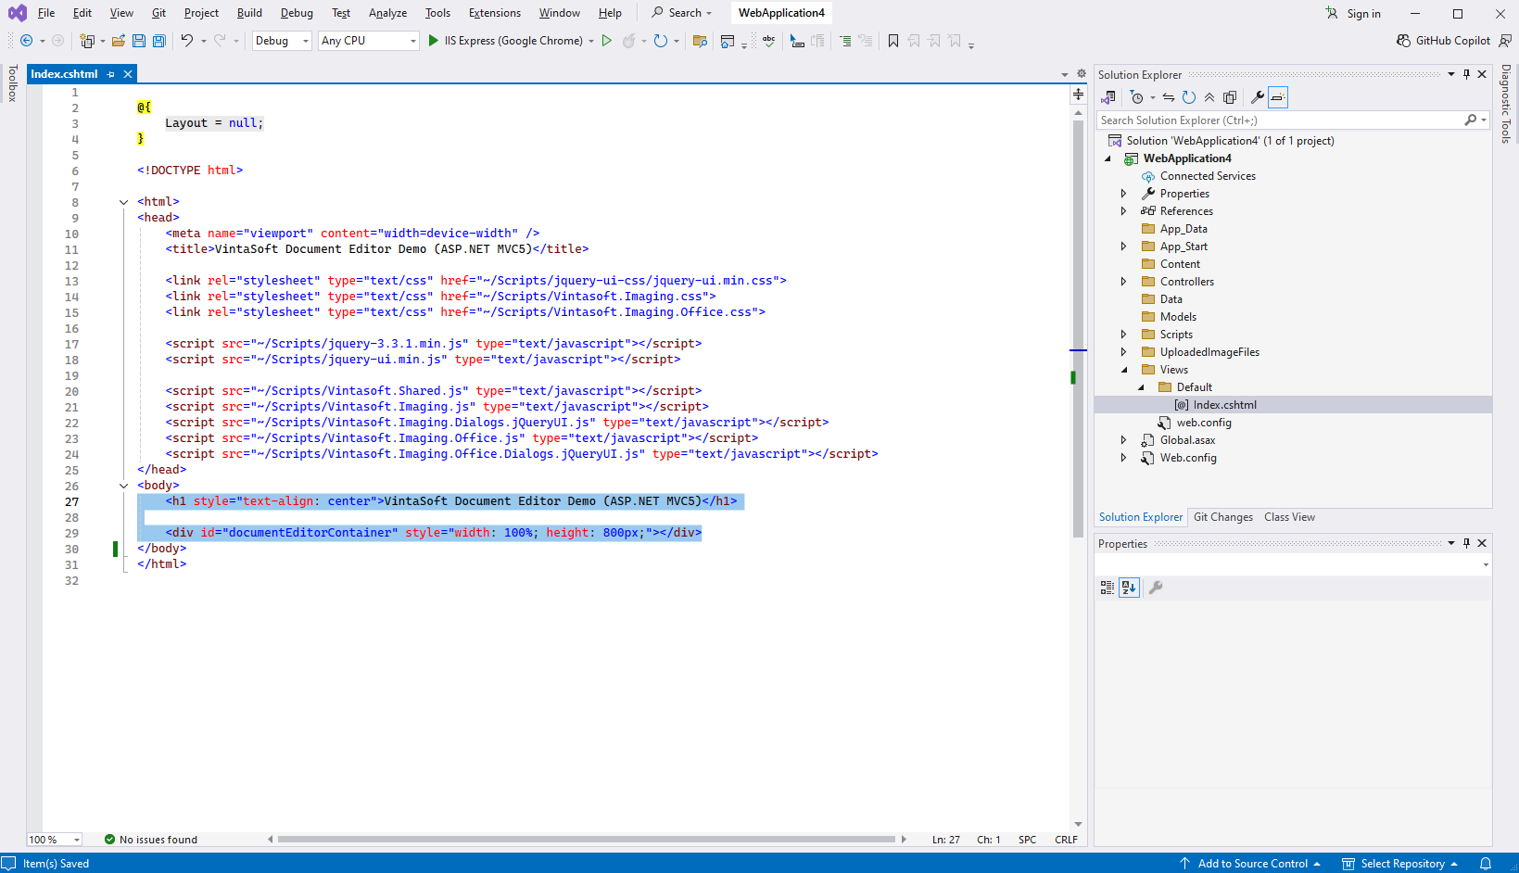The image size is (1519, 873).
Task: Toggle a bookmark with the bookmark icon
Action: pyautogui.click(x=893, y=41)
